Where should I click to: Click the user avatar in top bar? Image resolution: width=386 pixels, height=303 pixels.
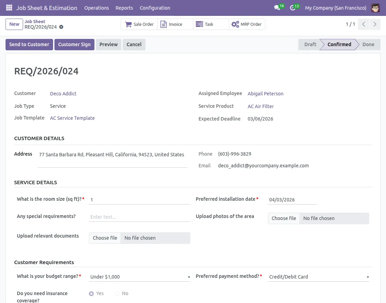pos(375,8)
